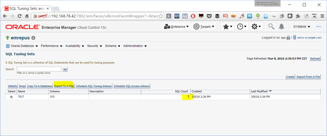The width and height of the screenshot is (327, 136).
Task: Click the Create button
Action: (x=290, y=77)
